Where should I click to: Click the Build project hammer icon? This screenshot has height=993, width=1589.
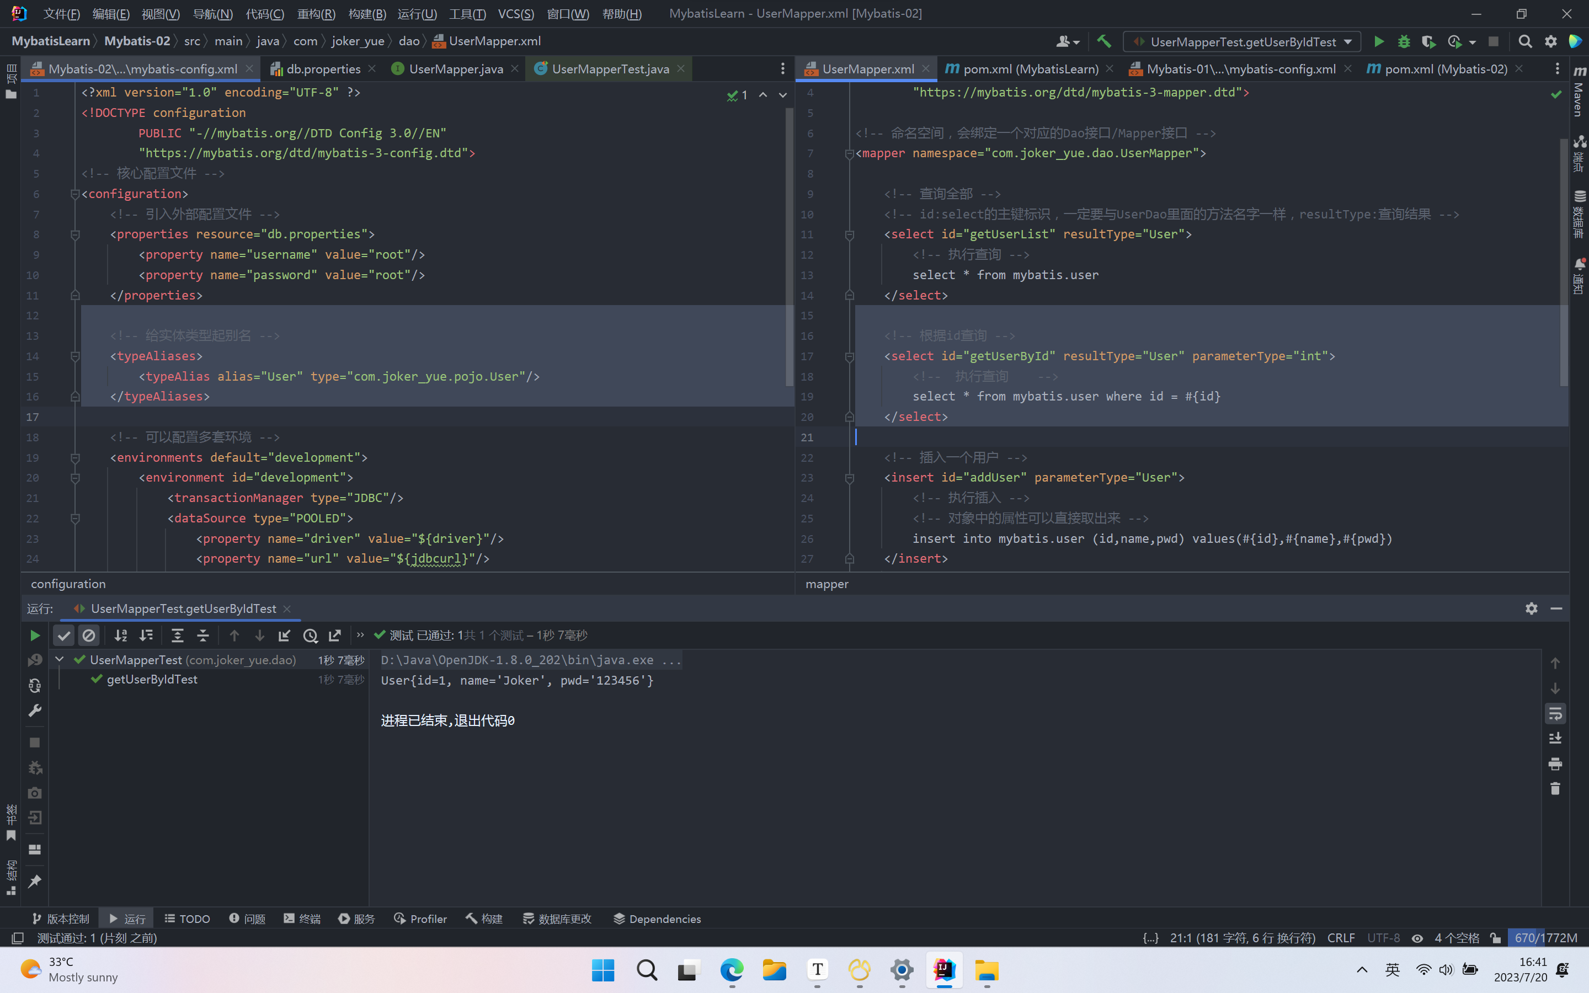coord(1104,41)
